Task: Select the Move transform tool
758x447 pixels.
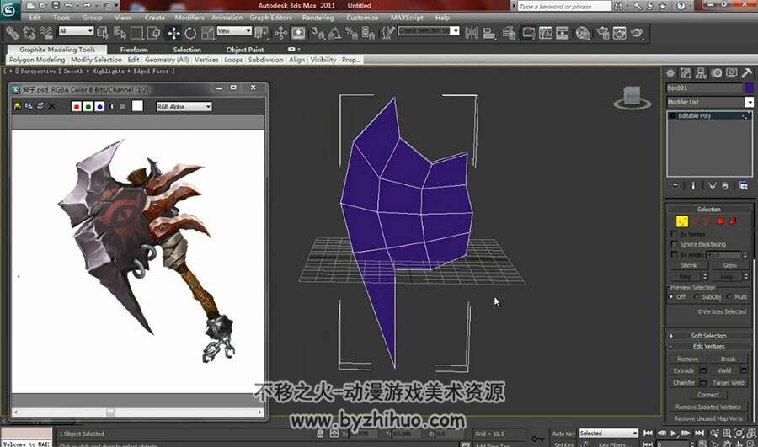Action: pyautogui.click(x=173, y=33)
